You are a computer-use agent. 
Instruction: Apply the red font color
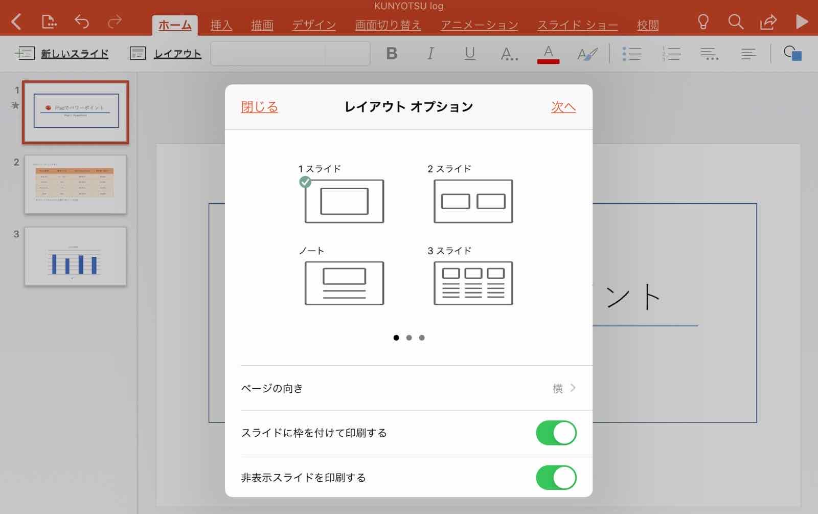[548, 54]
